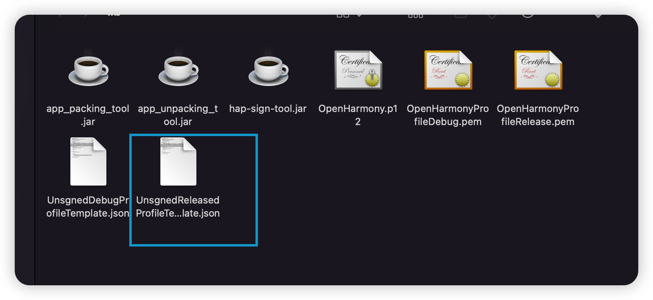
Task: Click the hap-sign-tool.jar file name
Action: pos(268,109)
